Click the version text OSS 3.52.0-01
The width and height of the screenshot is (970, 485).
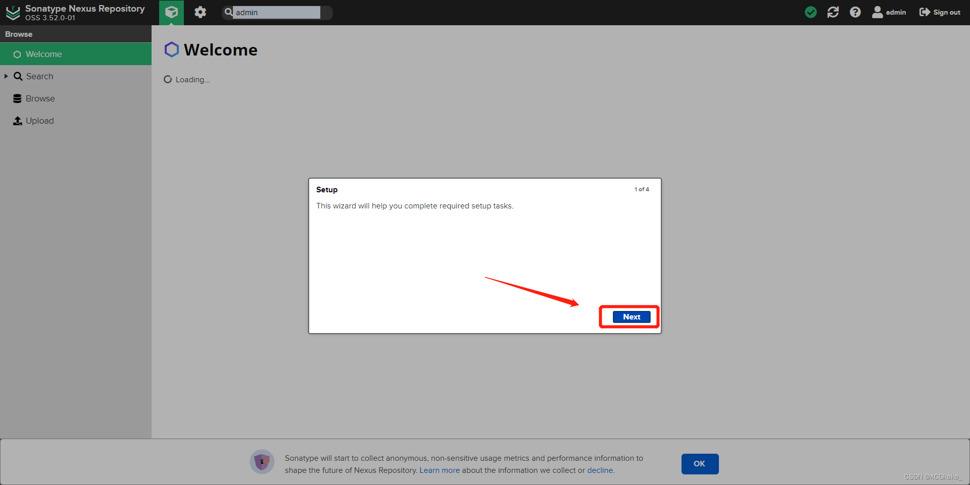coord(50,18)
